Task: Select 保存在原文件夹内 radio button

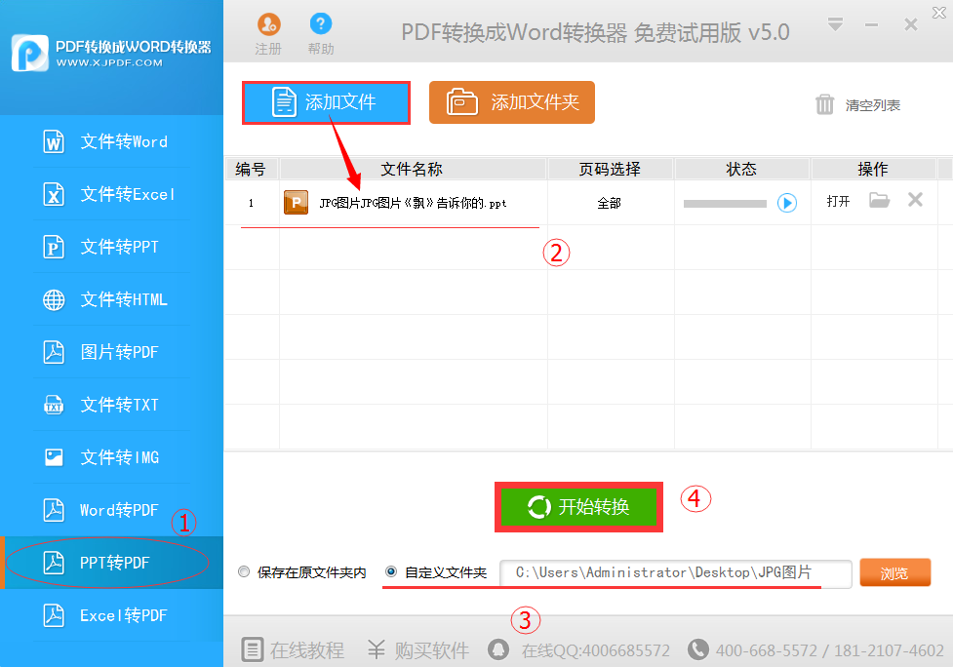Action: coord(244,571)
